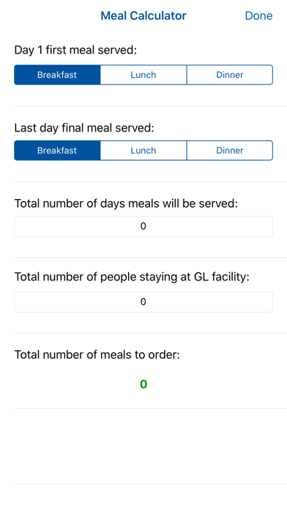Set last day final meal to Dinner

(230, 151)
